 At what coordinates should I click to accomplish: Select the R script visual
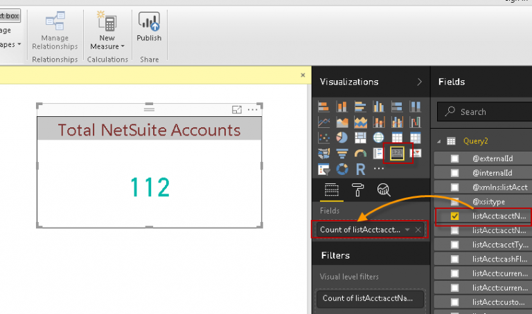[360, 169]
